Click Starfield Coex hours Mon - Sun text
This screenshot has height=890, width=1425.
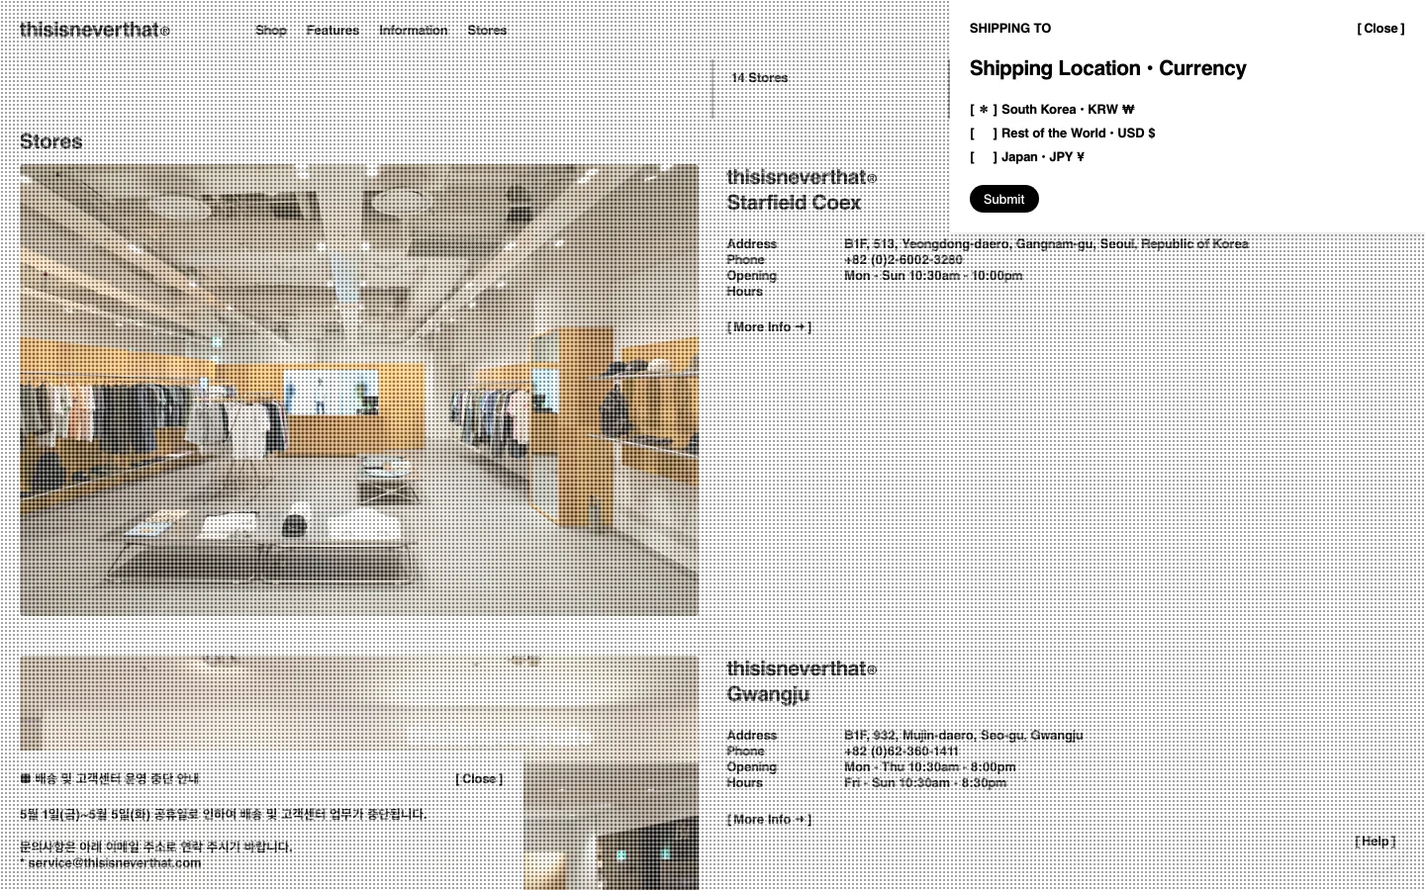pyautogui.click(x=933, y=276)
